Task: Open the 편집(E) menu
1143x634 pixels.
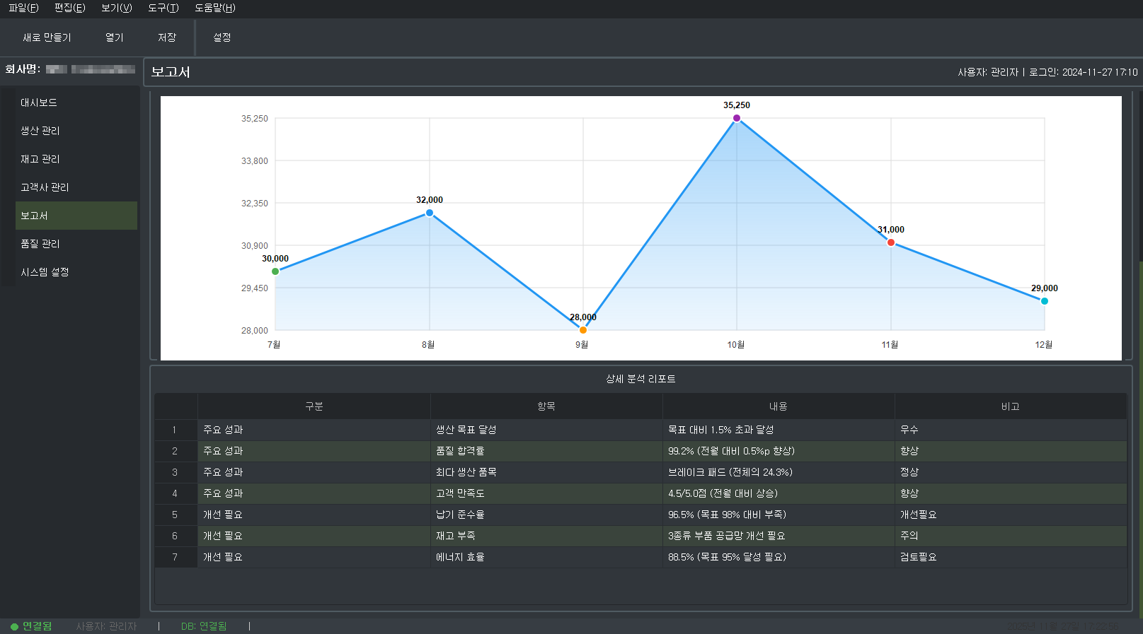Action: coord(69,8)
